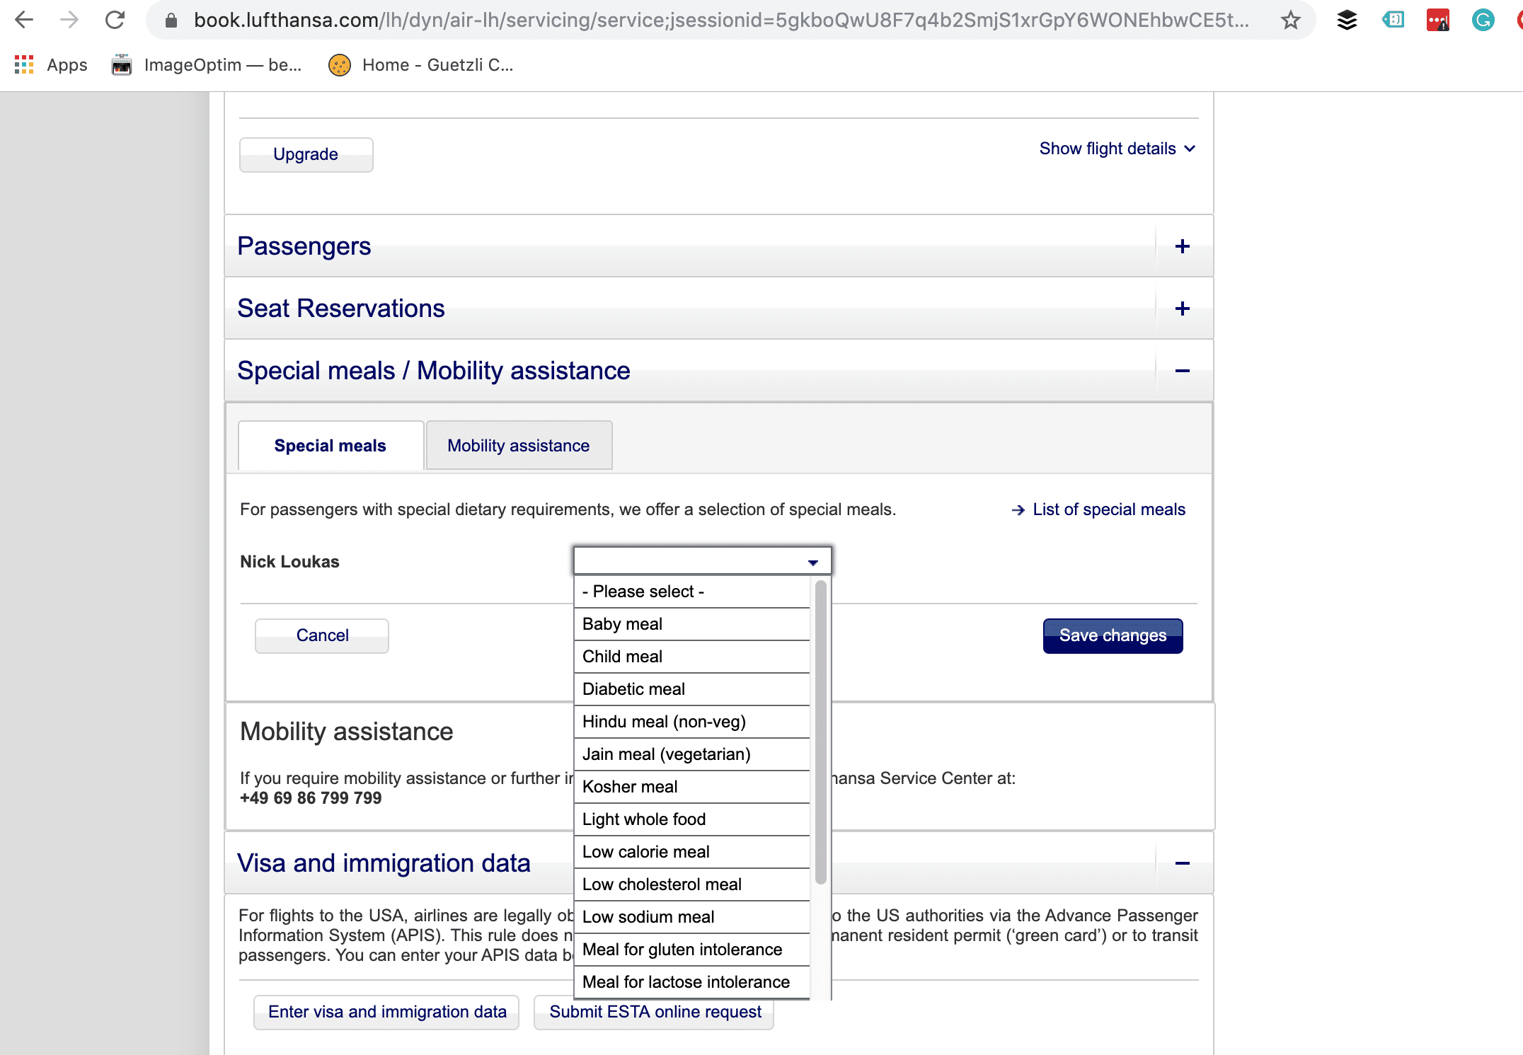This screenshot has height=1055, width=1523.
Task: Choose Jain meal (vegetarian) option
Action: [691, 754]
